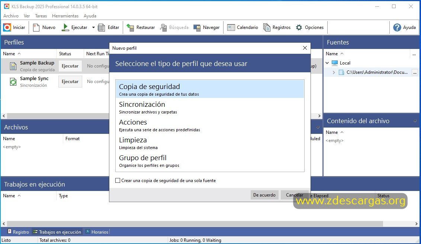Open the Ver menu
The image size is (421, 244).
pos(27,16)
